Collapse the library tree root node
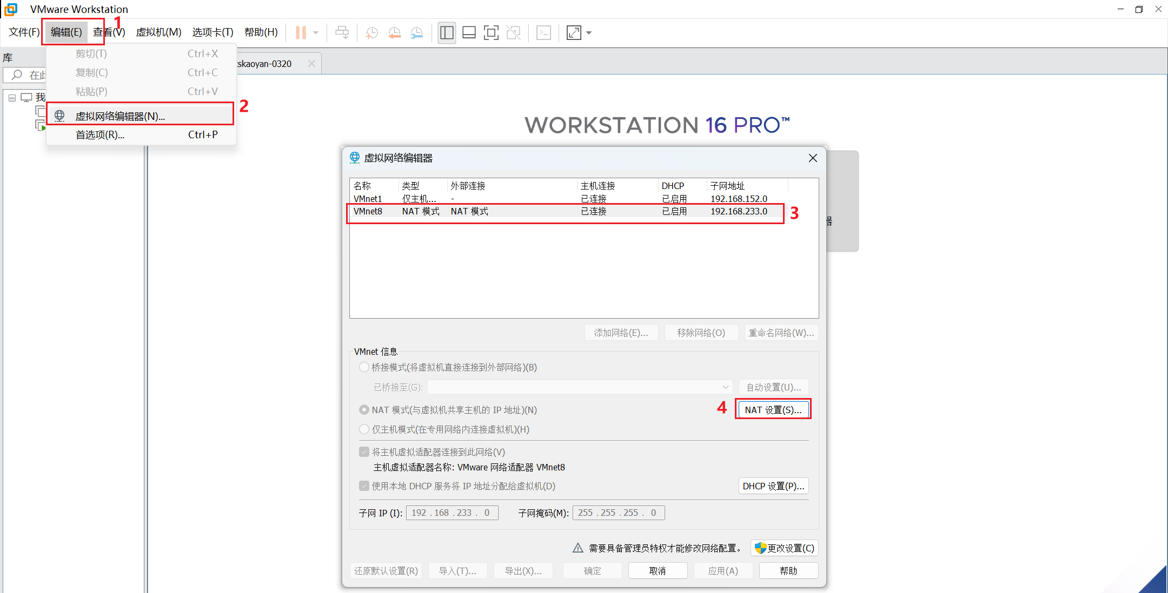The width and height of the screenshot is (1168, 593). point(12,98)
